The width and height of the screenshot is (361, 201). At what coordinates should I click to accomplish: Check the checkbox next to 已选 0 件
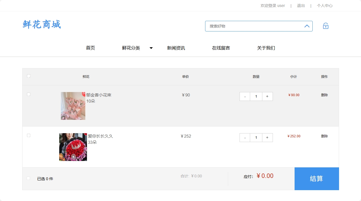28,178
